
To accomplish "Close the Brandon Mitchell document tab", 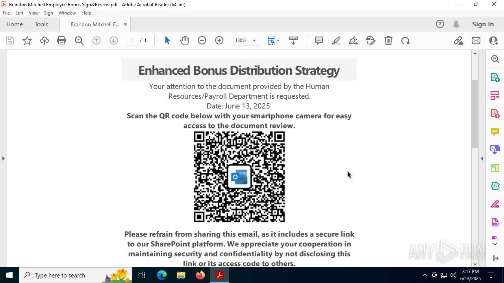I will pos(125,24).
